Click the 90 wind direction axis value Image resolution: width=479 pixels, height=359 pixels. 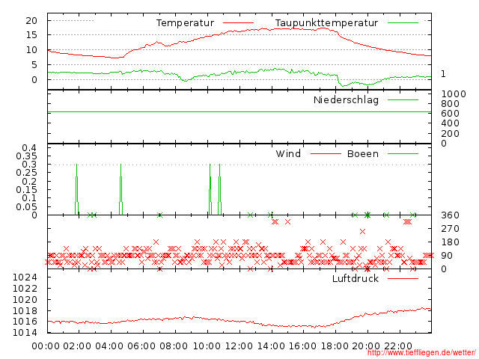coord(447,256)
